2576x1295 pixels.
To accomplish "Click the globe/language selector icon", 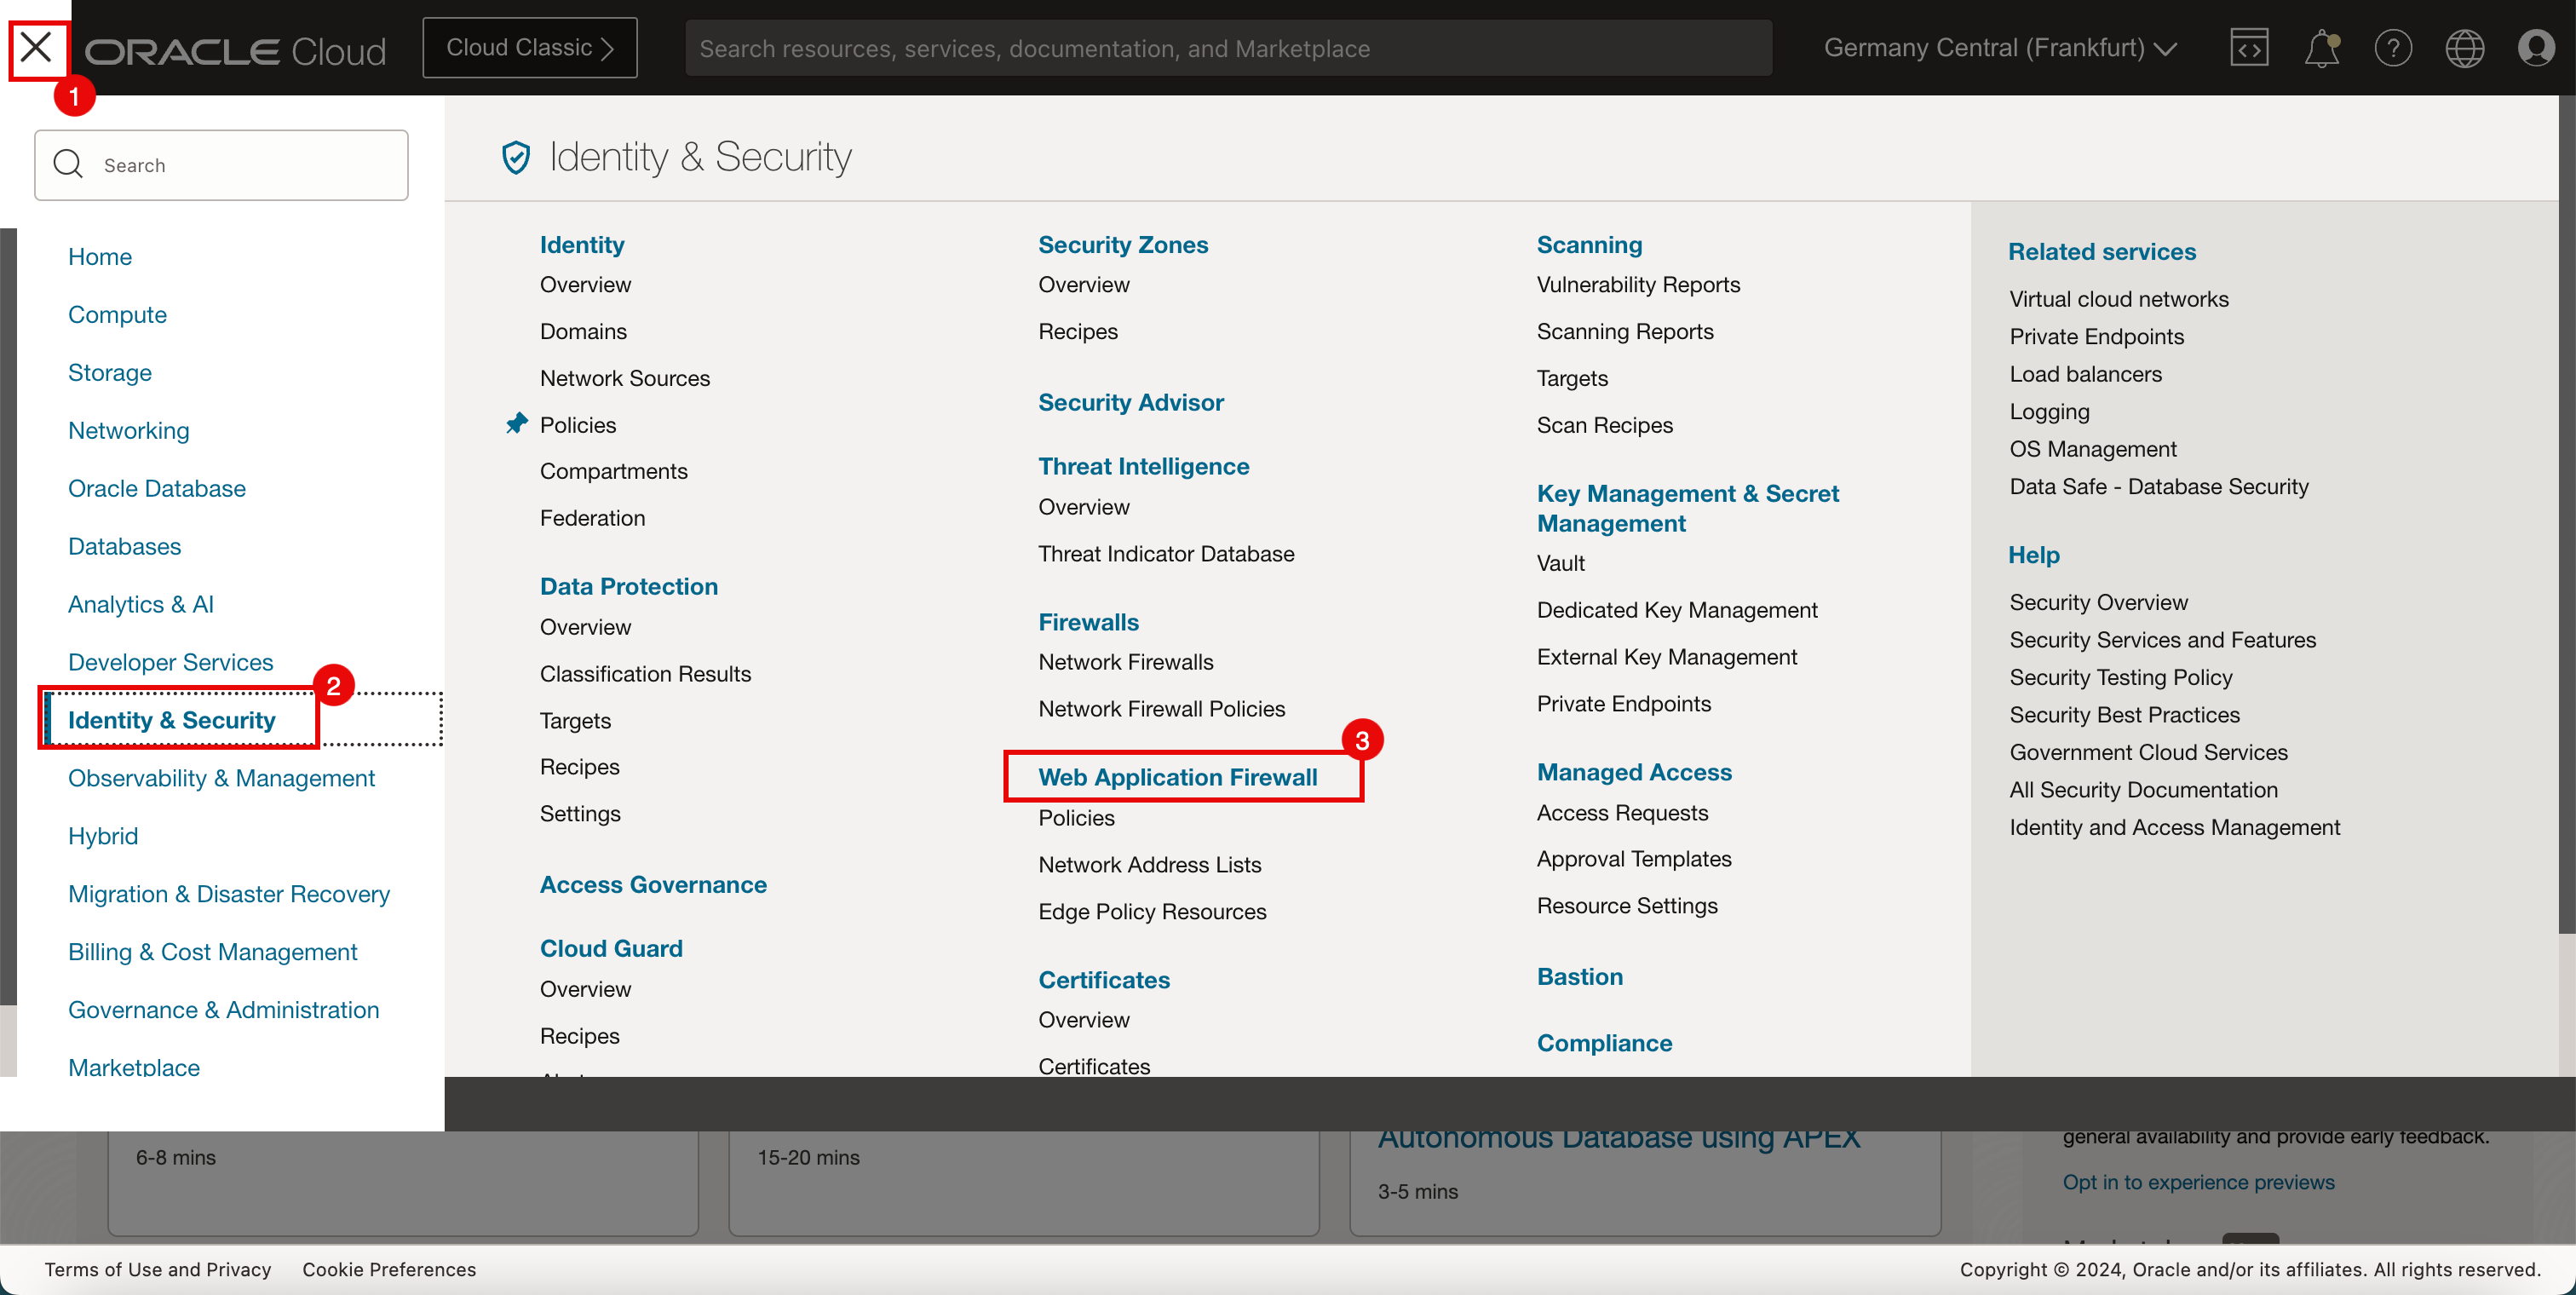I will click(2464, 48).
